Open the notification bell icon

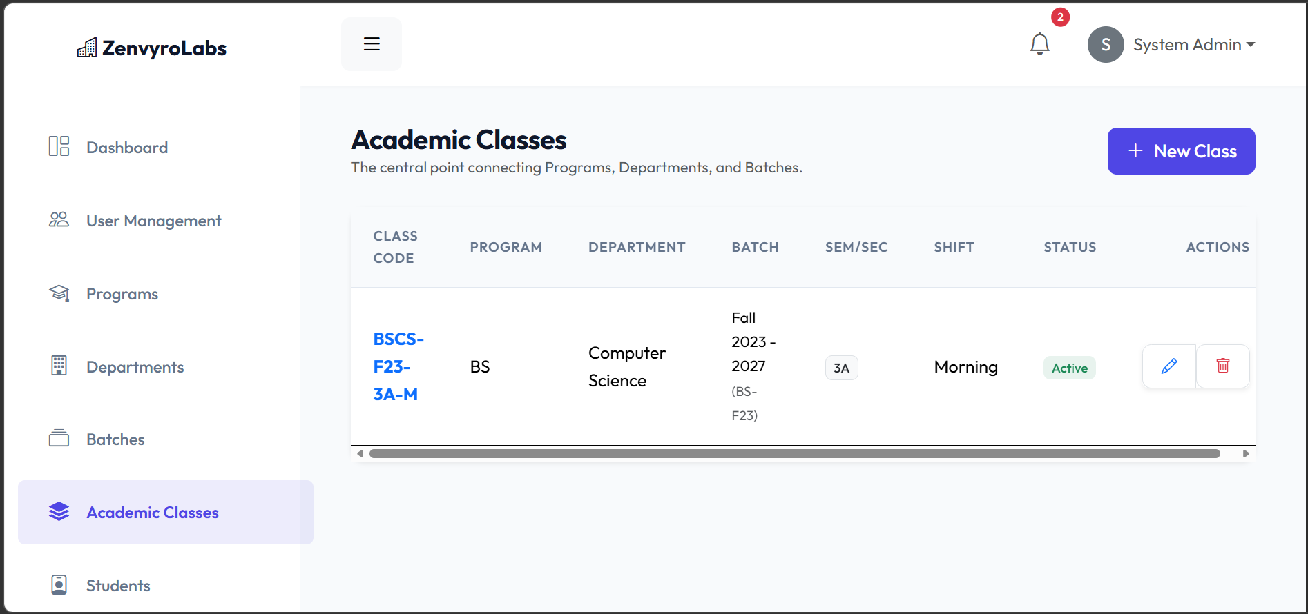pyautogui.click(x=1040, y=44)
